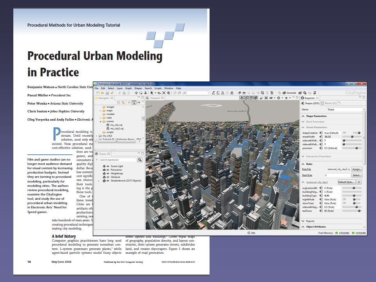Click the streetWidth source arrow icon

coord(321,137)
